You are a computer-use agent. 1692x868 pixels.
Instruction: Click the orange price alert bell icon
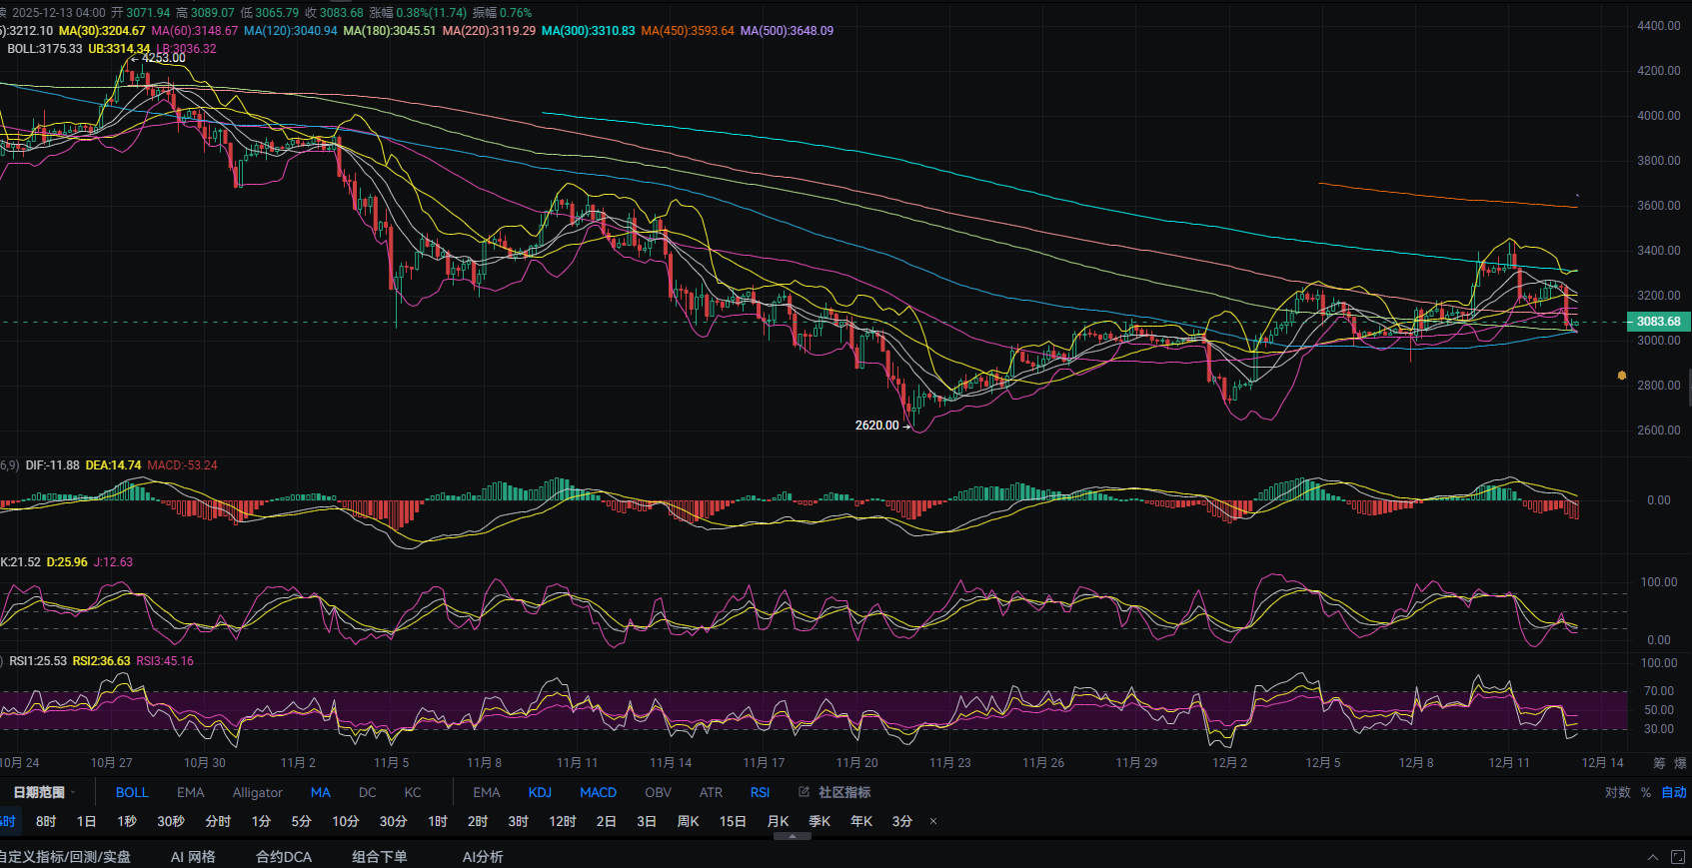[1622, 376]
